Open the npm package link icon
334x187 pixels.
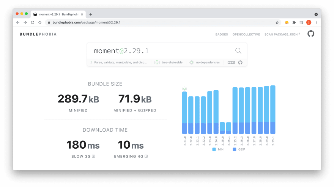231,63
